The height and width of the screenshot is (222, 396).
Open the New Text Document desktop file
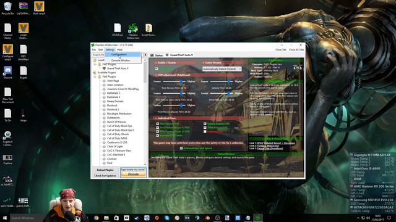[x=7, y=96]
